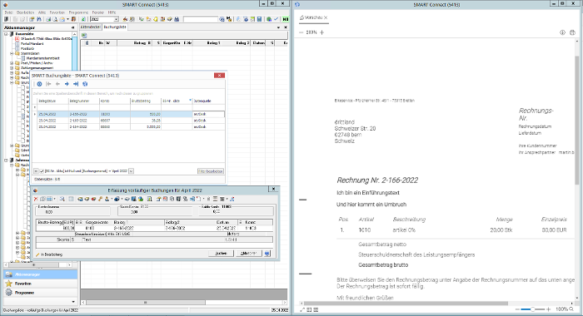Open the tab list dropdown arrow in document area

(x=278, y=27)
